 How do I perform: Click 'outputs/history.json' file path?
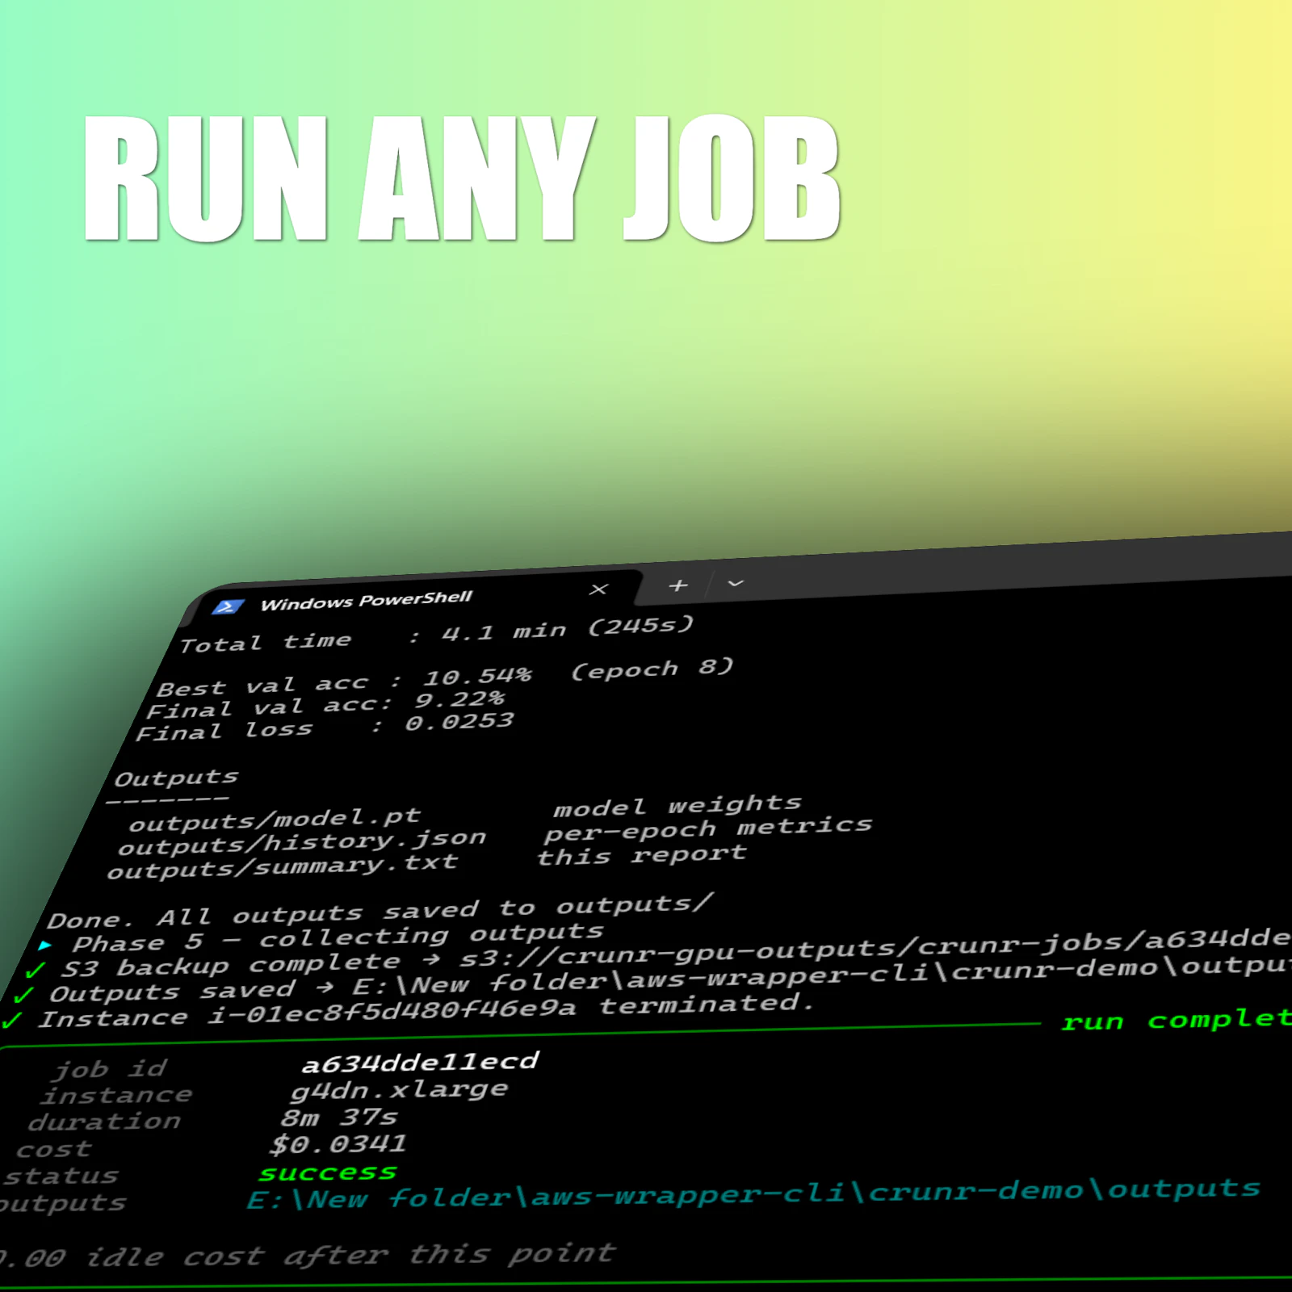pyautogui.click(x=302, y=842)
